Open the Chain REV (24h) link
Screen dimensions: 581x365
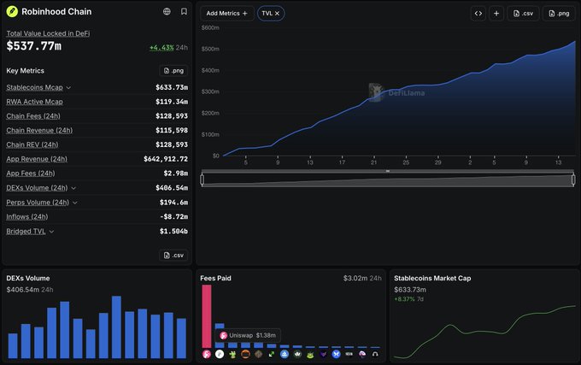(x=32, y=144)
